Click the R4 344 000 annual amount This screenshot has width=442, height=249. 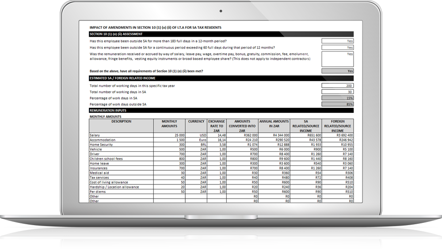274,135
